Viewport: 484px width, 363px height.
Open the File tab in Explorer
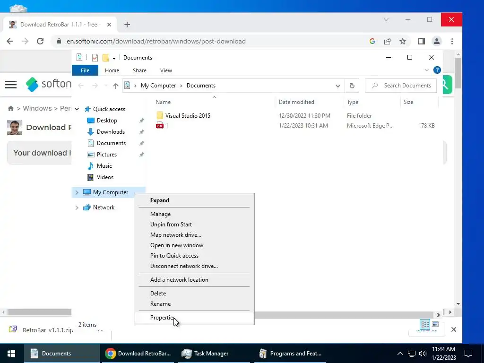[85, 70]
